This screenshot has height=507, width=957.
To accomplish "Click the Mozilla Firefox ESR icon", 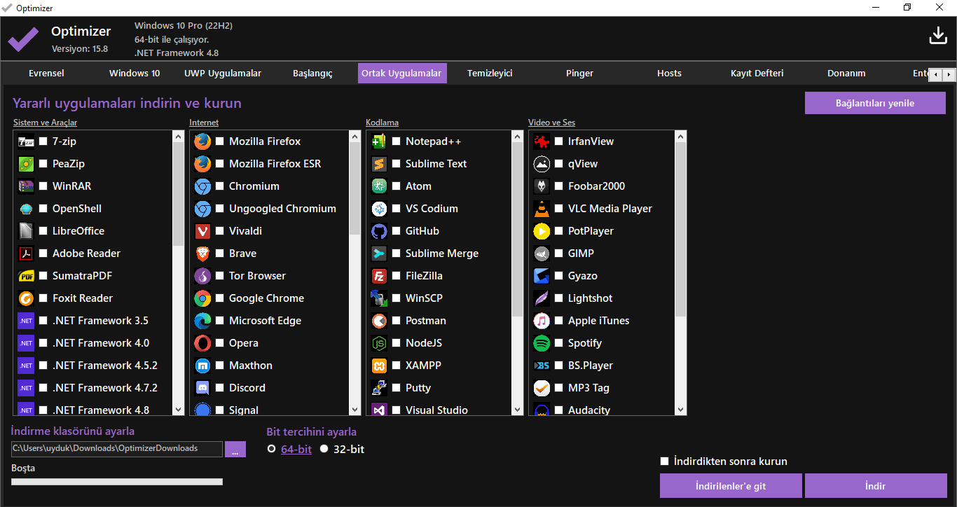I will (x=202, y=164).
